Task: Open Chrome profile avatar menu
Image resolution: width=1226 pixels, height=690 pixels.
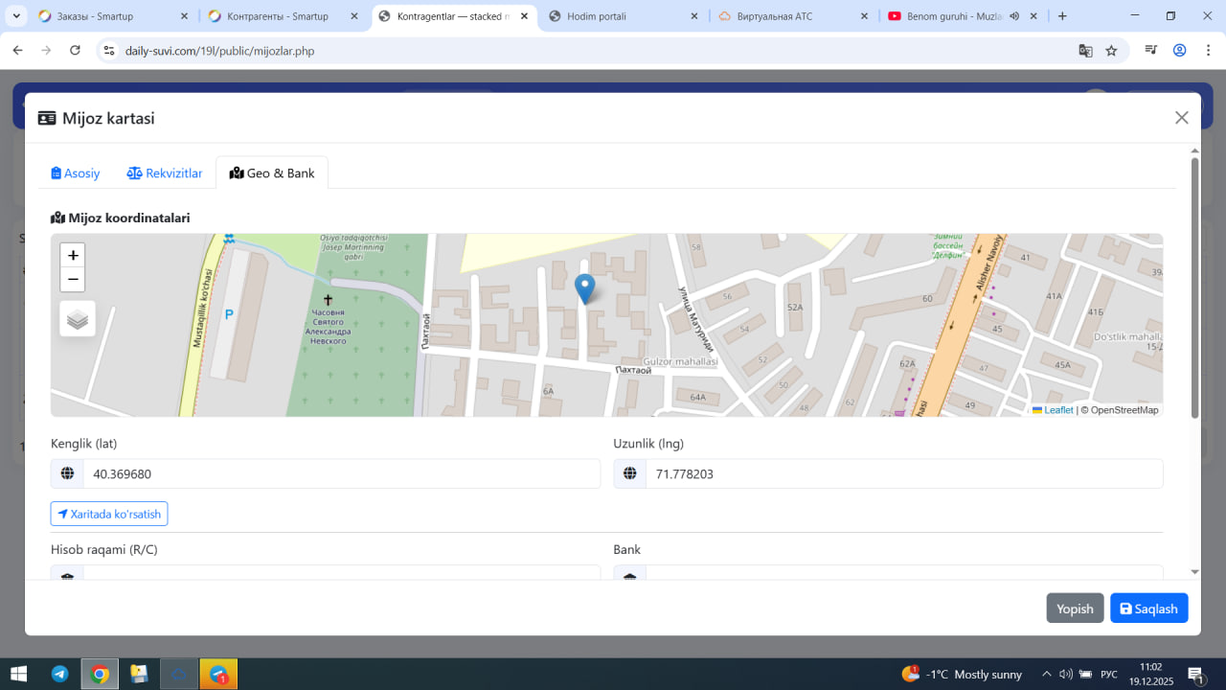Action: click(x=1180, y=51)
